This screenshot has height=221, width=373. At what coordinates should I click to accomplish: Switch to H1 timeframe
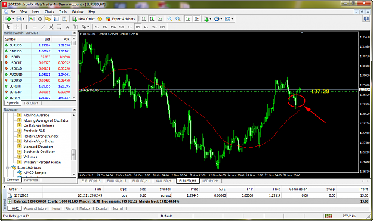[x=130, y=27]
